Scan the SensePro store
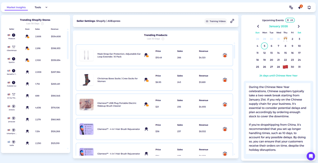The image size is (318, 163). point(27,72)
